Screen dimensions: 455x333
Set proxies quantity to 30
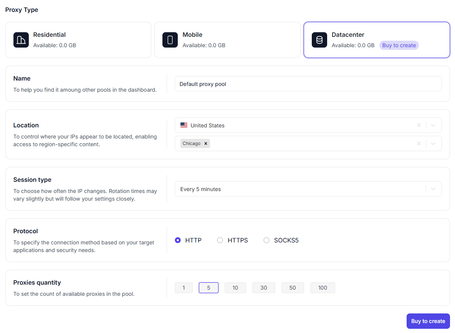tap(264, 288)
